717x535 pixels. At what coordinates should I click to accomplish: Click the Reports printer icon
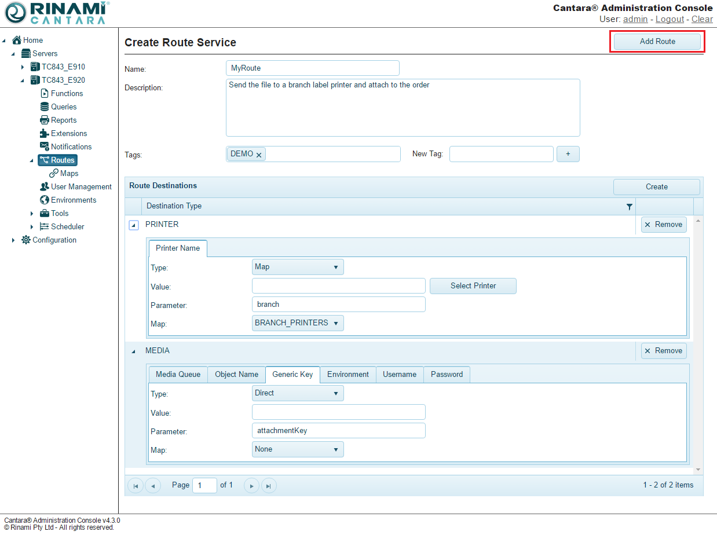point(45,120)
